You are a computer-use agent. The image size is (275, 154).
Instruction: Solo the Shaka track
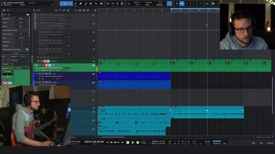click(43, 83)
